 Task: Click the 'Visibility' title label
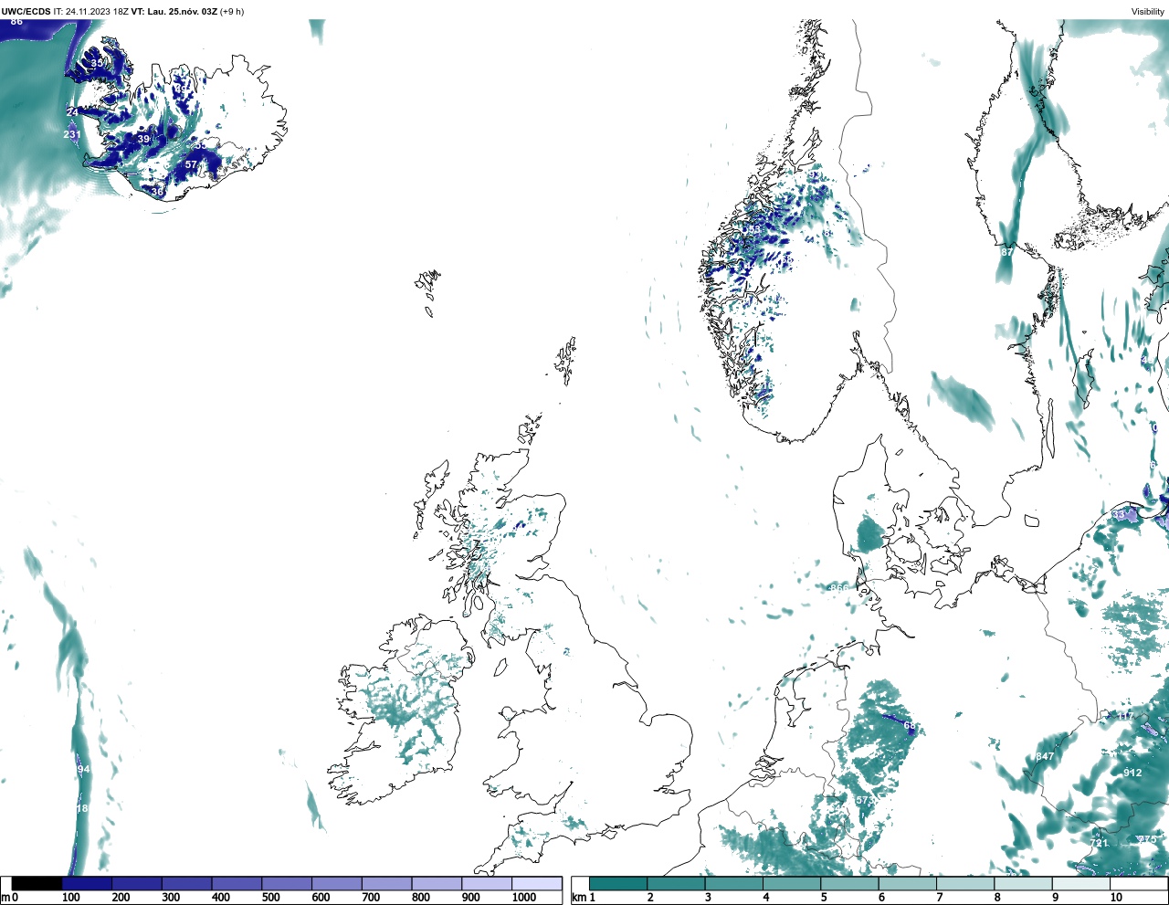point(1147,12)
